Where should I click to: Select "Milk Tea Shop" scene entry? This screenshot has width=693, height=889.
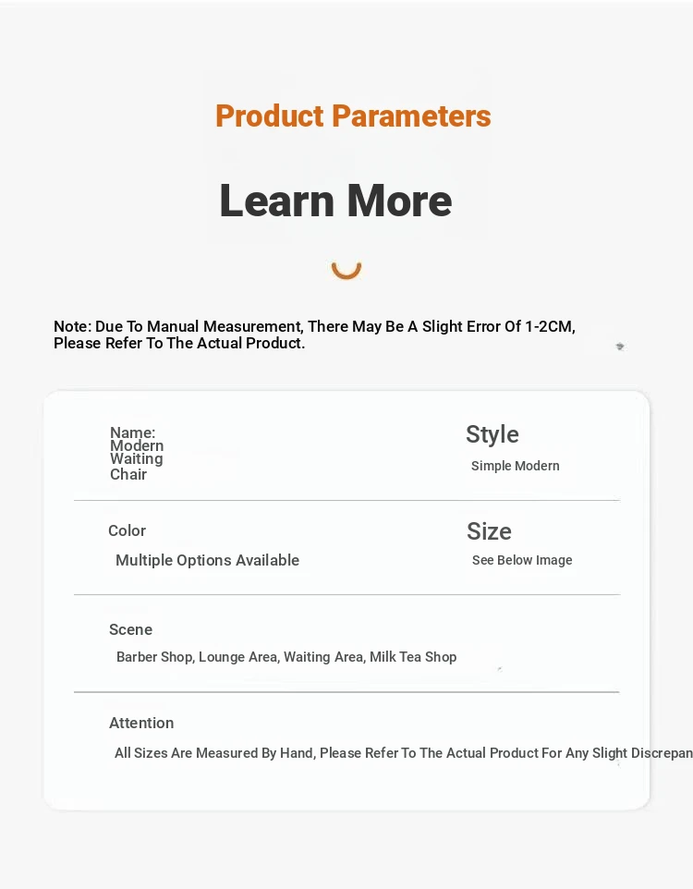tap(413, 657)
